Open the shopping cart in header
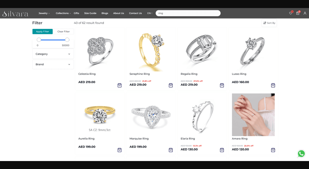 298,13
